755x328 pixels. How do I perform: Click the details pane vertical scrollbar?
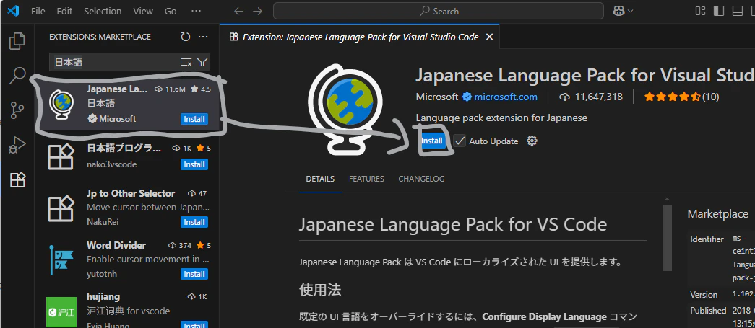click(x=667, y=238)
